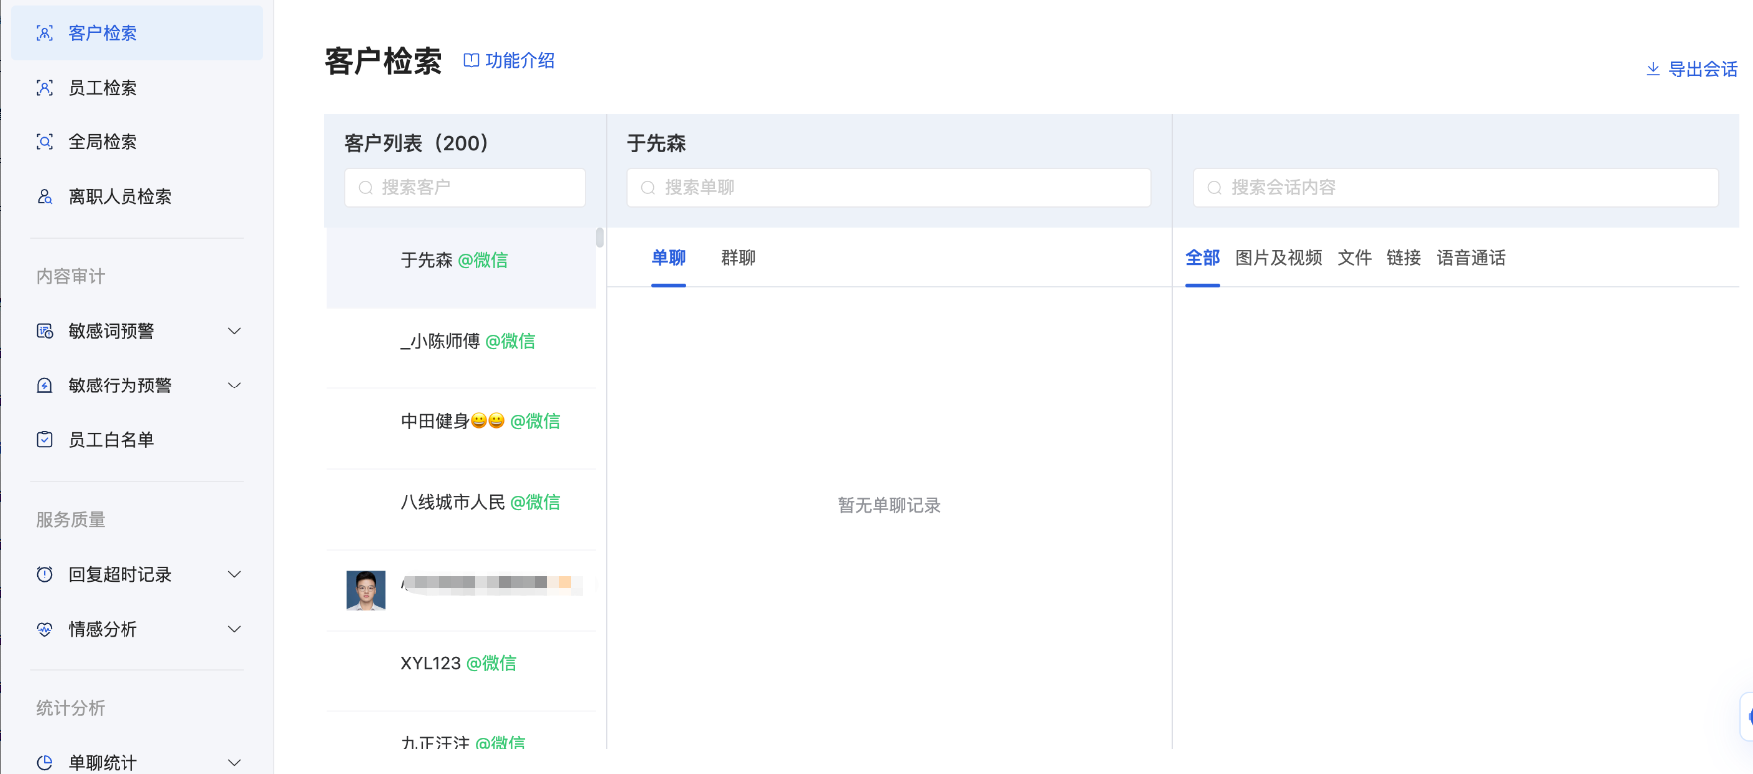
Task: Select the 图片及视频 filter tab
Action: pos(1279,258)
